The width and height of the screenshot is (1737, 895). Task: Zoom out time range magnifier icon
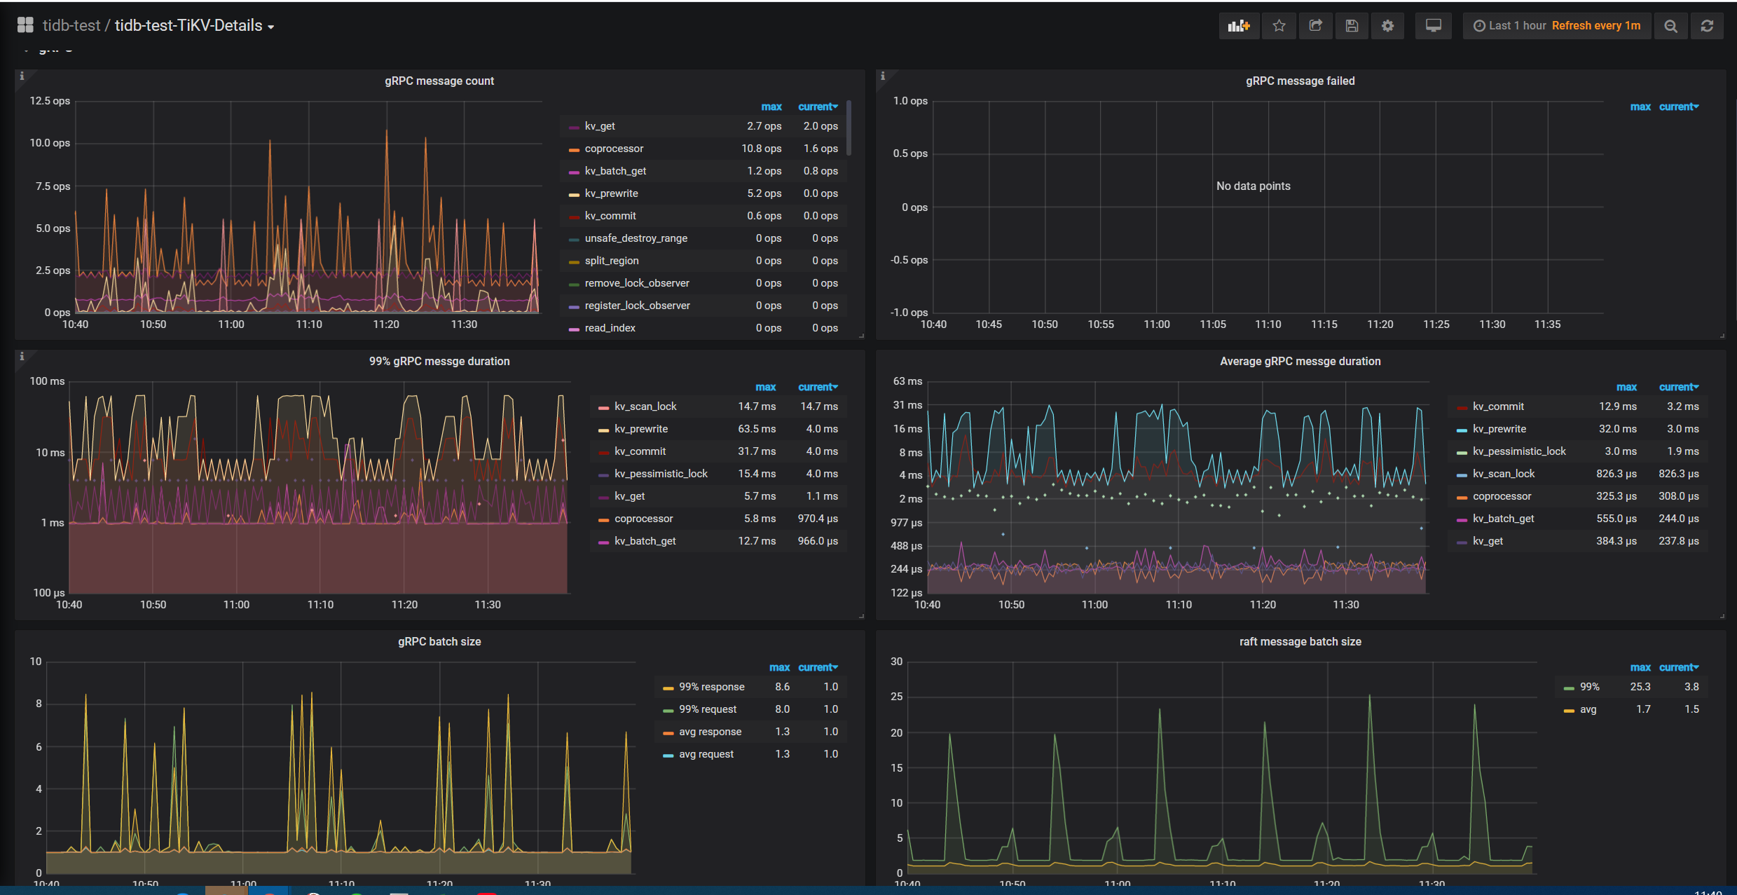click(1670, 26)
